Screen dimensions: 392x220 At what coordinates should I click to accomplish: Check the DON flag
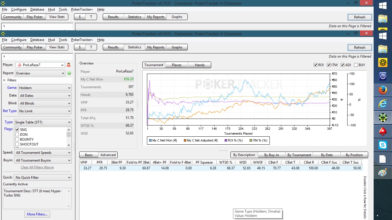coord(17,135)
